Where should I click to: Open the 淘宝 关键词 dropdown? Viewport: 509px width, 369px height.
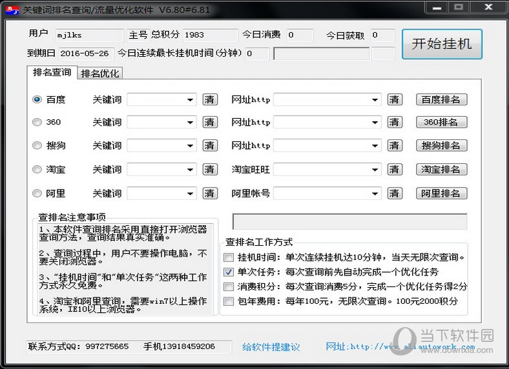pyautogui.click(x=190, y=170)
